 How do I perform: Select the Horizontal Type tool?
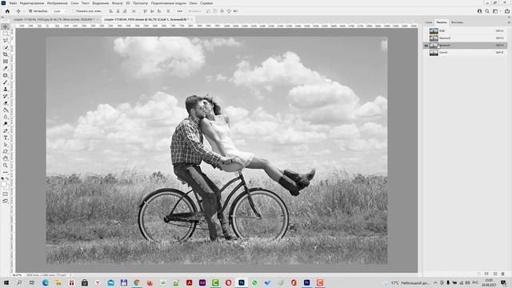[x=6, y=138]
